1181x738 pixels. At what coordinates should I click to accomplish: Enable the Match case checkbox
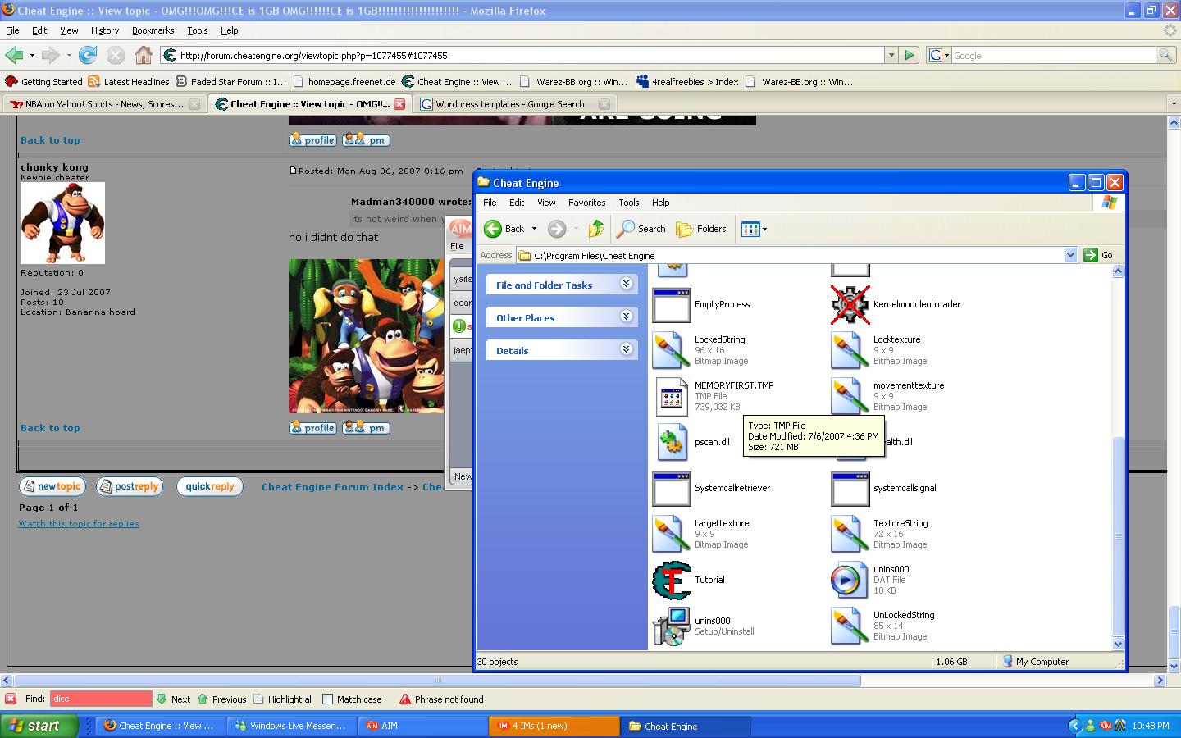point(328,699)
